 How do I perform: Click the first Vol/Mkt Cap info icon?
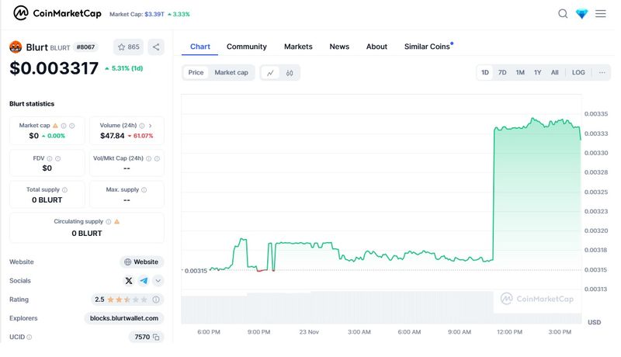(148, 159)
